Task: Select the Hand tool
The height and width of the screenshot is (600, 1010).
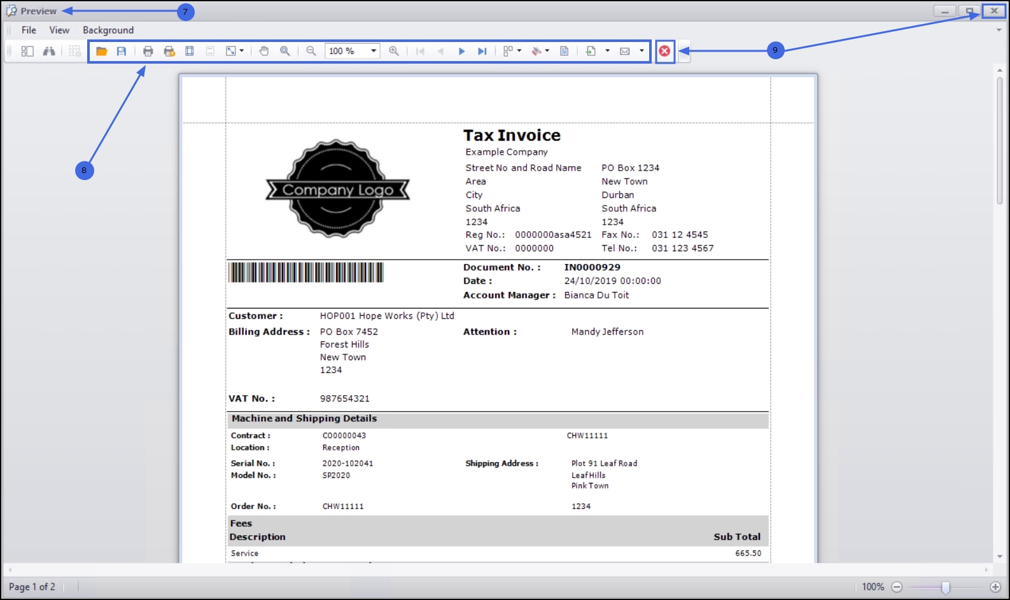Action: coord(264,52)
